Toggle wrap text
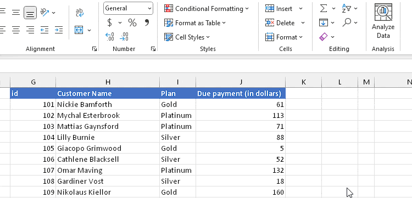The height and width of the screenshot is (198, 412). [x=79, y=12]
